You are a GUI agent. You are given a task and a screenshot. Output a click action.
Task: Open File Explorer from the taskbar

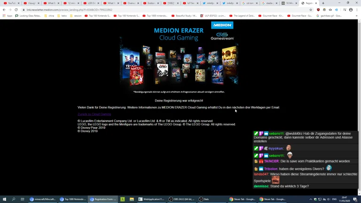132,199
